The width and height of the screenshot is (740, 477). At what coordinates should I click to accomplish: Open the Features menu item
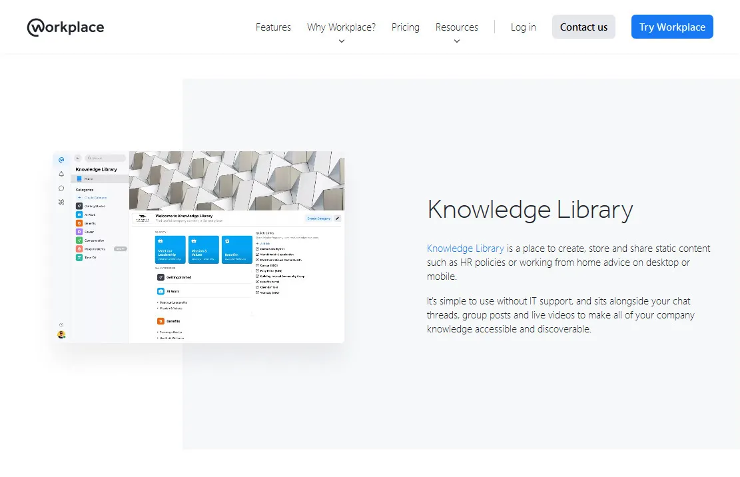coord(273,27)
